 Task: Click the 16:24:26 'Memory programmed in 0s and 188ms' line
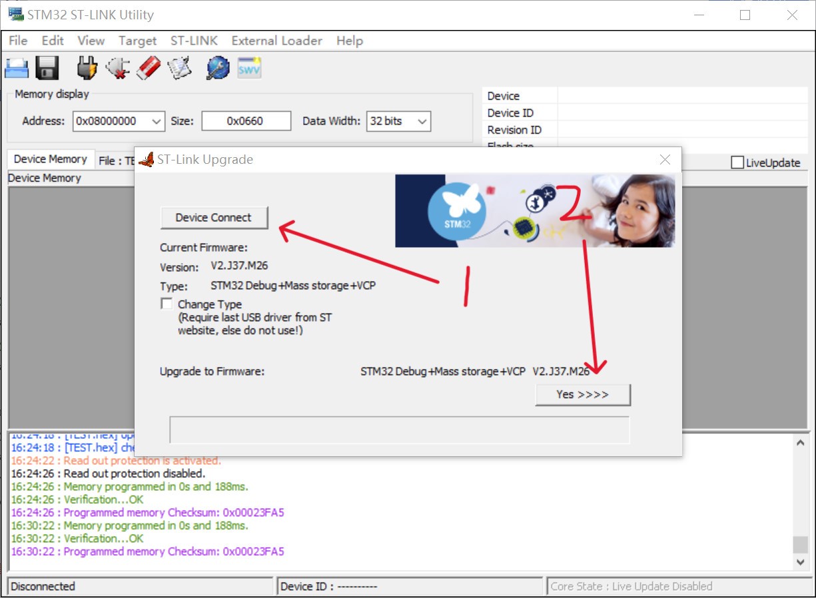tap(129, 487)
